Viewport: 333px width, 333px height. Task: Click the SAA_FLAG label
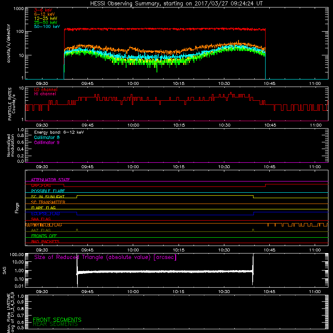[41, 219]
